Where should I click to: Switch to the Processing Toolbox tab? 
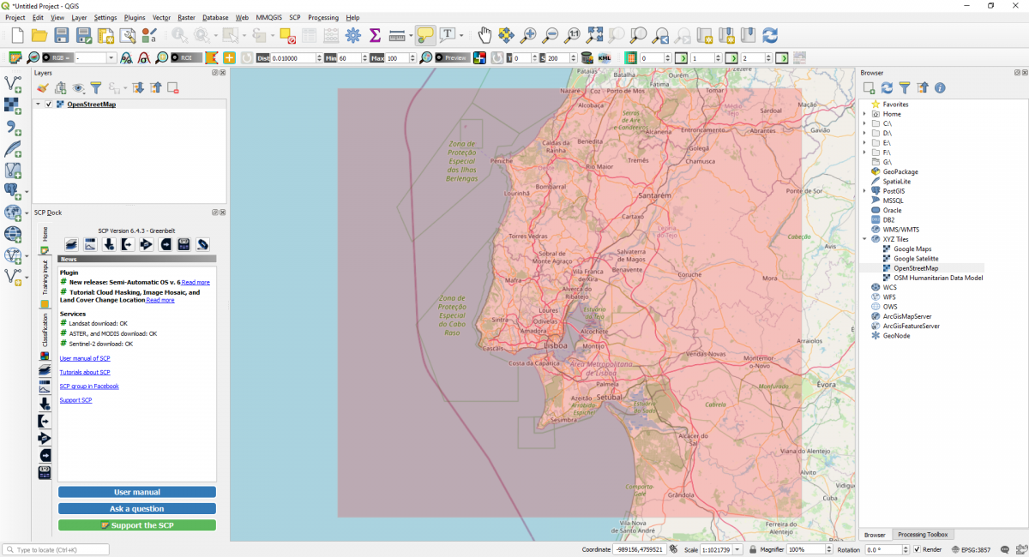tap(922, 535)
